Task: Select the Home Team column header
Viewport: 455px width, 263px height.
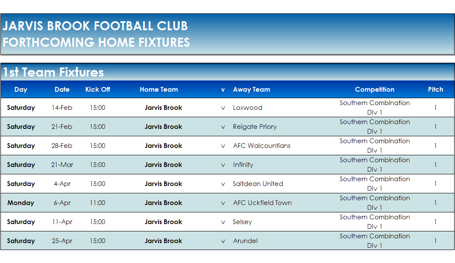Action: tap(159, 90)
